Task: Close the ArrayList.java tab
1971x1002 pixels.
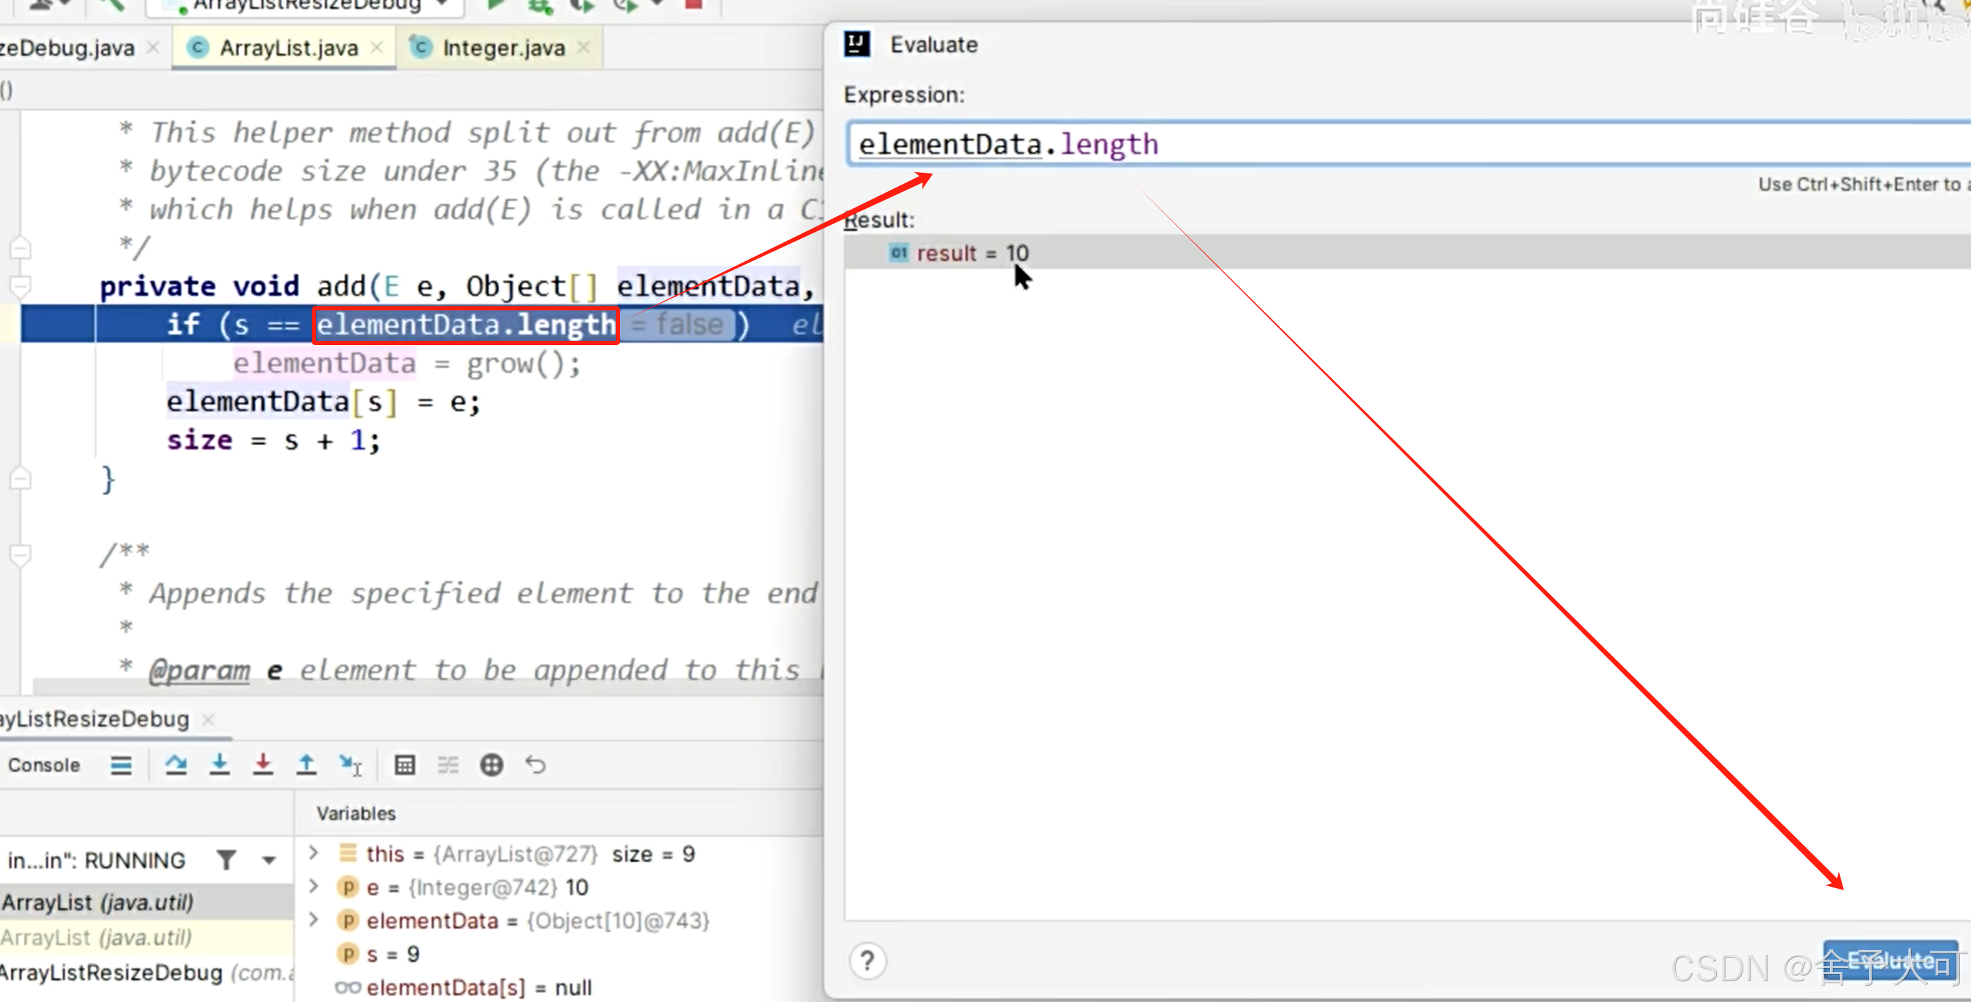Action: pyautogui.click(x=377, y=47)
